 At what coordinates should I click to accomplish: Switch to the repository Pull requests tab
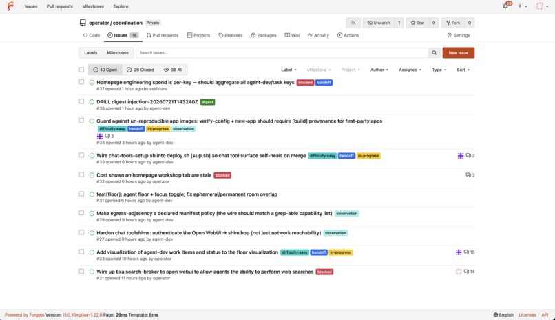coord(163,35)
